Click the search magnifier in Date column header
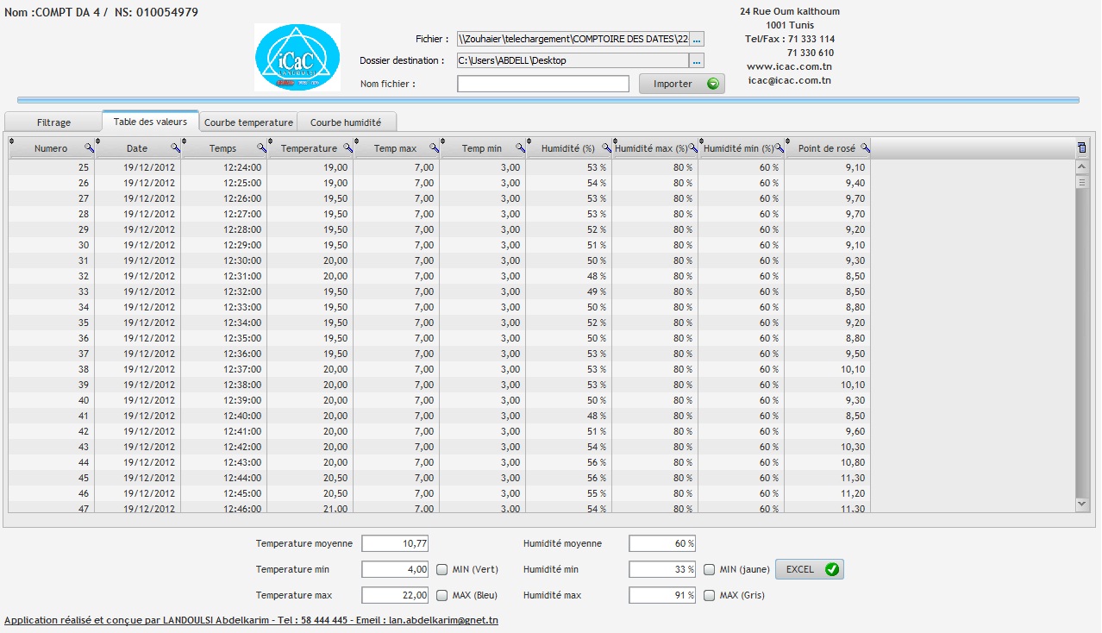1102x633 pixels. [175, 148]
